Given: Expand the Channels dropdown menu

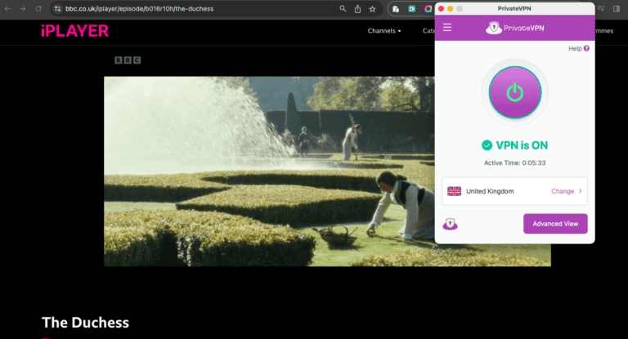Looking at the screenshot, I should click(x=384, y=31).
